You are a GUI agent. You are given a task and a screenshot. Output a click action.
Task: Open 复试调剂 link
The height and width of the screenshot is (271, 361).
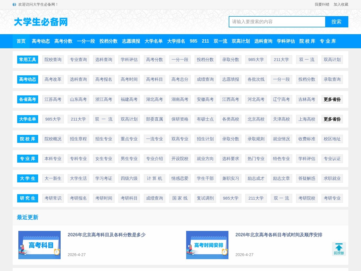point(205,198)
